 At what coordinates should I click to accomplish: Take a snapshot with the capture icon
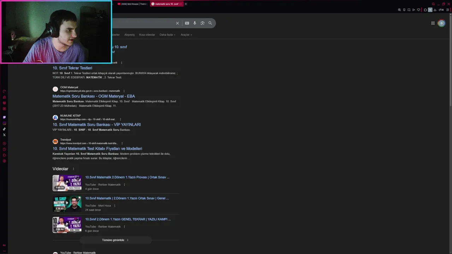tap(409, 10)
